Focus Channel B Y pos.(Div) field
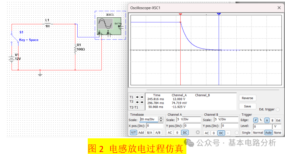 230,126
